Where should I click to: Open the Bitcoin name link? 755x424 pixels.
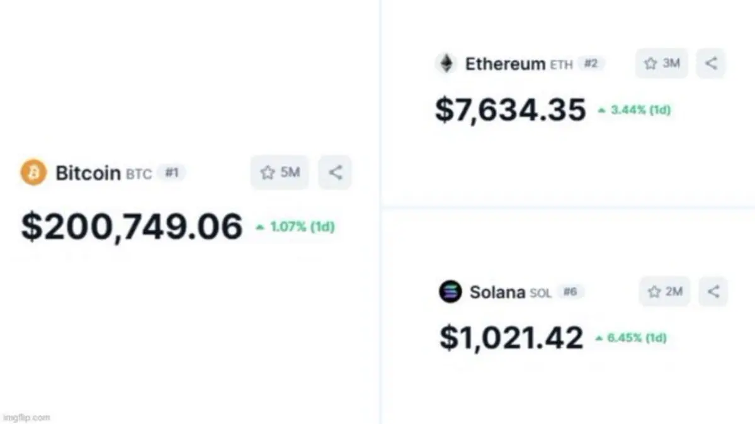[88, 173]
